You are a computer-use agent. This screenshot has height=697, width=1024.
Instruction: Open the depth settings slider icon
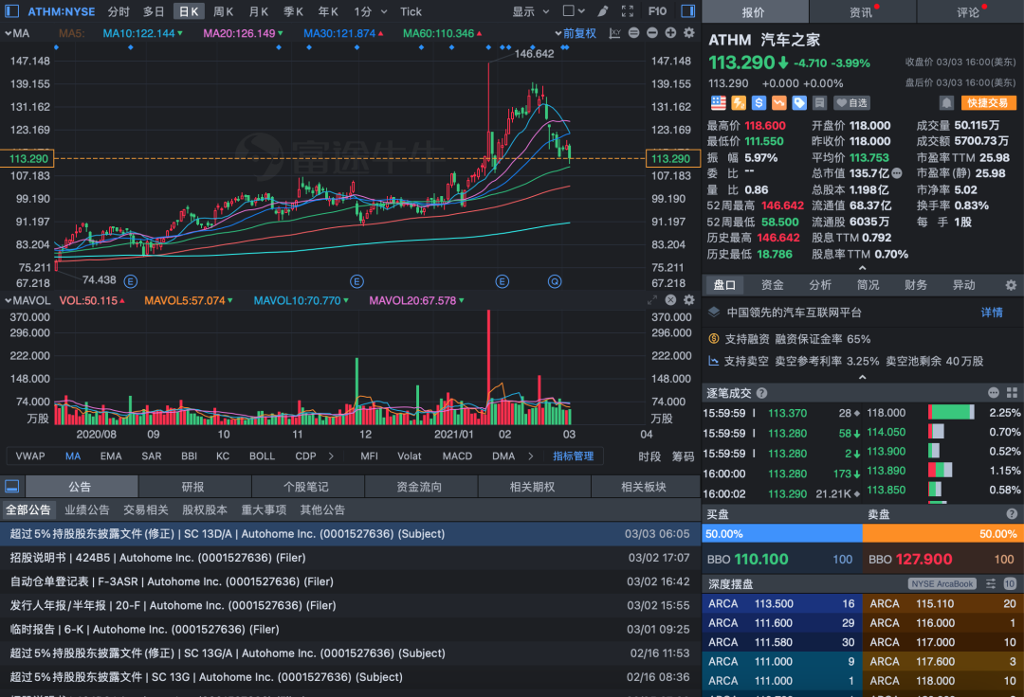click(x=991, y=583)
